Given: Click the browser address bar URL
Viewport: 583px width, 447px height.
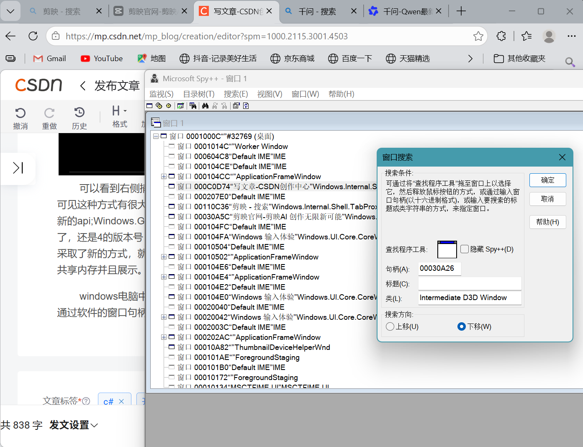Looking at the screenshot, I should click(207, 36).
